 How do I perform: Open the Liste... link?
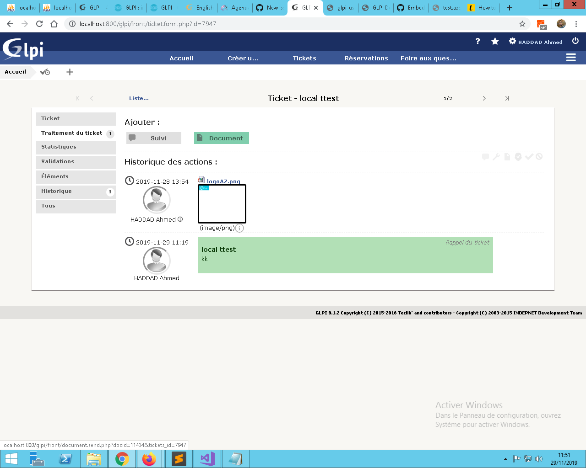[x=139, y=98]
